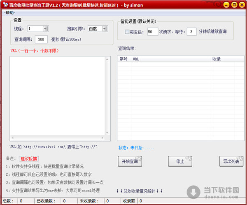Screen dimensions: 247x205
Task: Click the 序号 column header
Action: click(124, 59)
